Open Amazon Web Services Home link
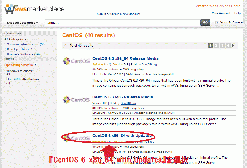The height and width of the screenshot is (168, 247). [218, 6]
